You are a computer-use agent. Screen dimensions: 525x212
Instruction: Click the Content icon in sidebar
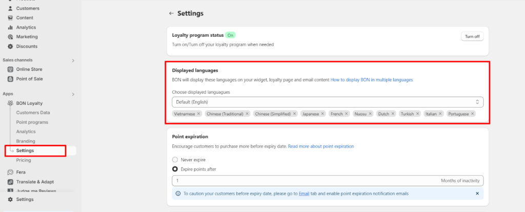[10, 18]
